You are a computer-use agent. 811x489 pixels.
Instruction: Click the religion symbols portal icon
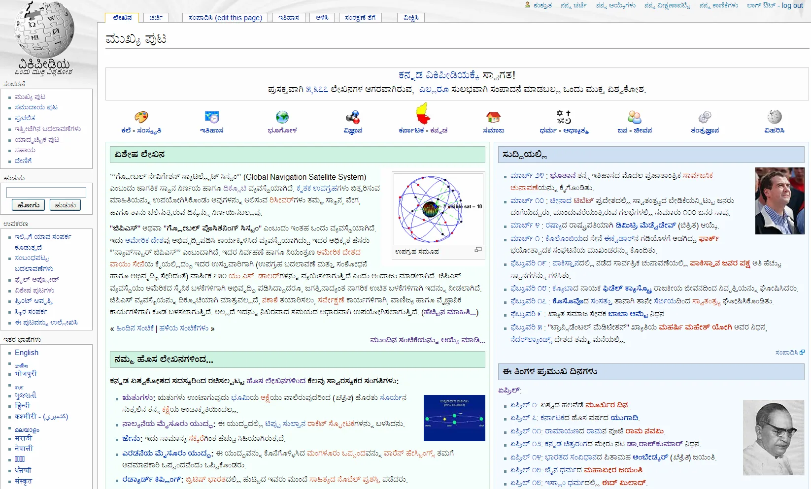click(564, 117)
